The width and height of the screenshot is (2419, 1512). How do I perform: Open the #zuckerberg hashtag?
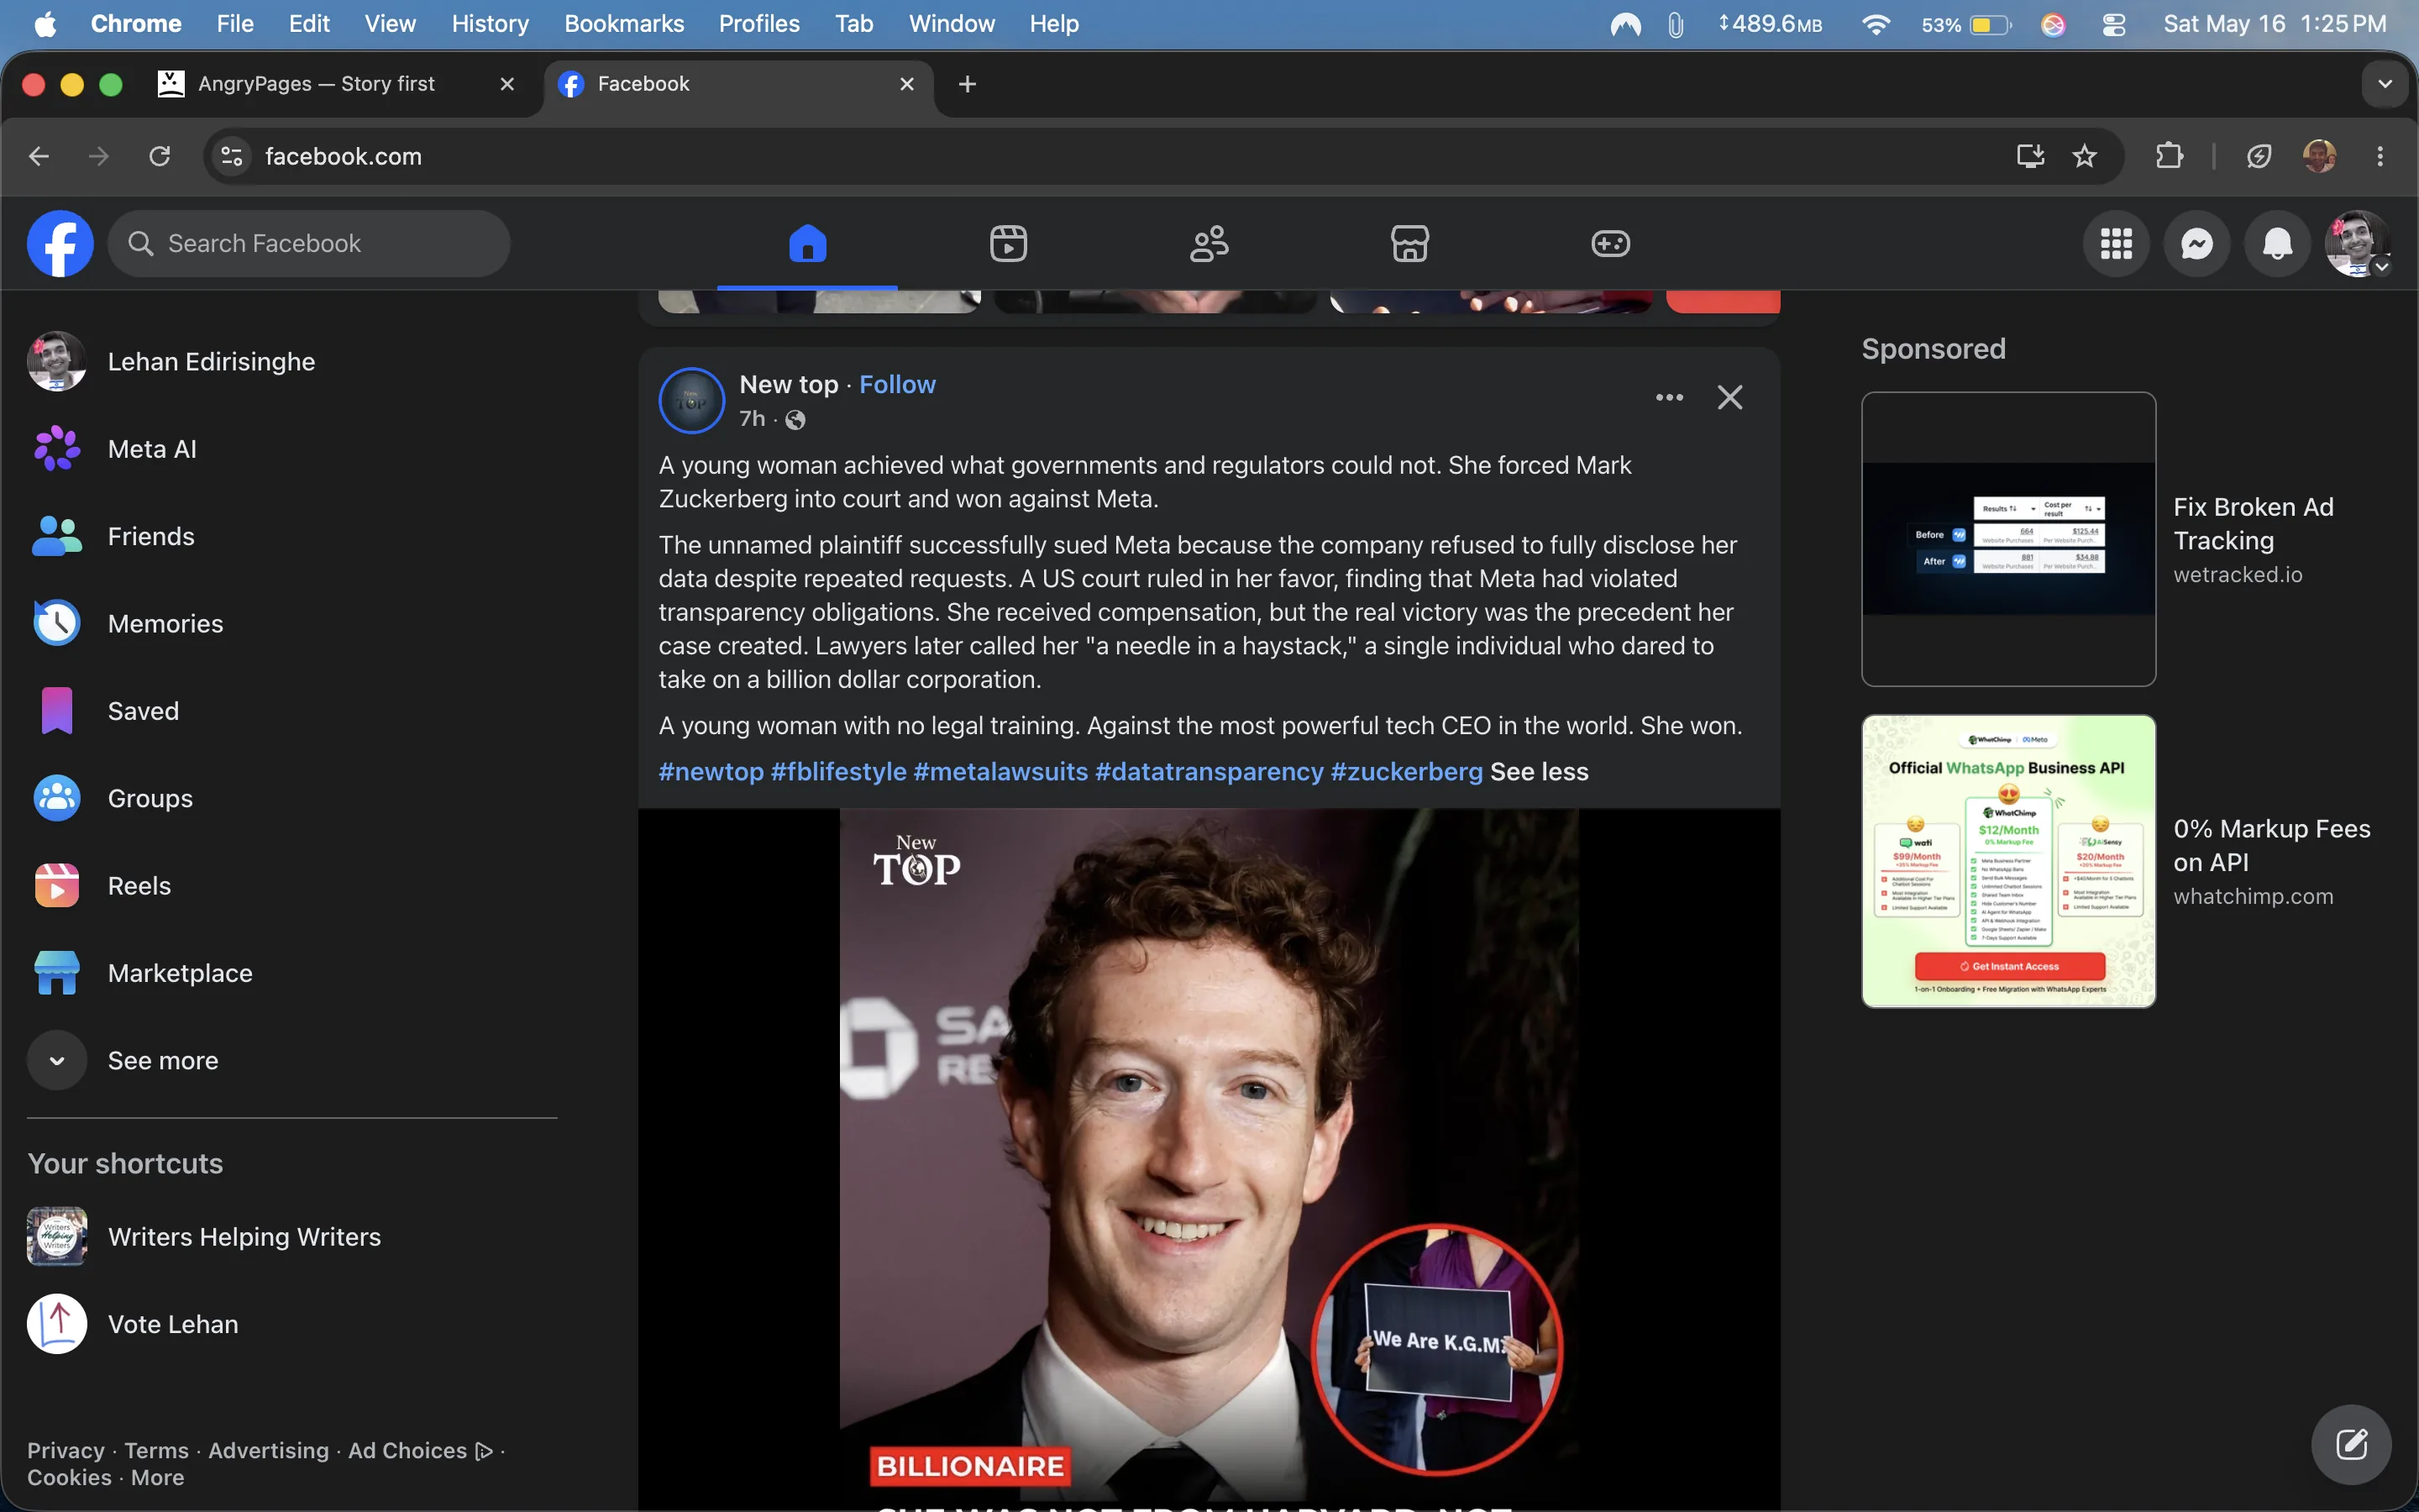pos(1406,771)
